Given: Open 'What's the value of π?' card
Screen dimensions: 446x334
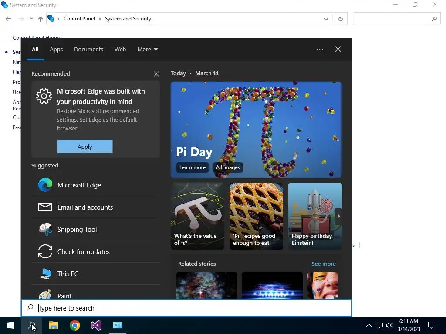Looking at the screenshot, I should pyautogui.click(x=197, y=216).
